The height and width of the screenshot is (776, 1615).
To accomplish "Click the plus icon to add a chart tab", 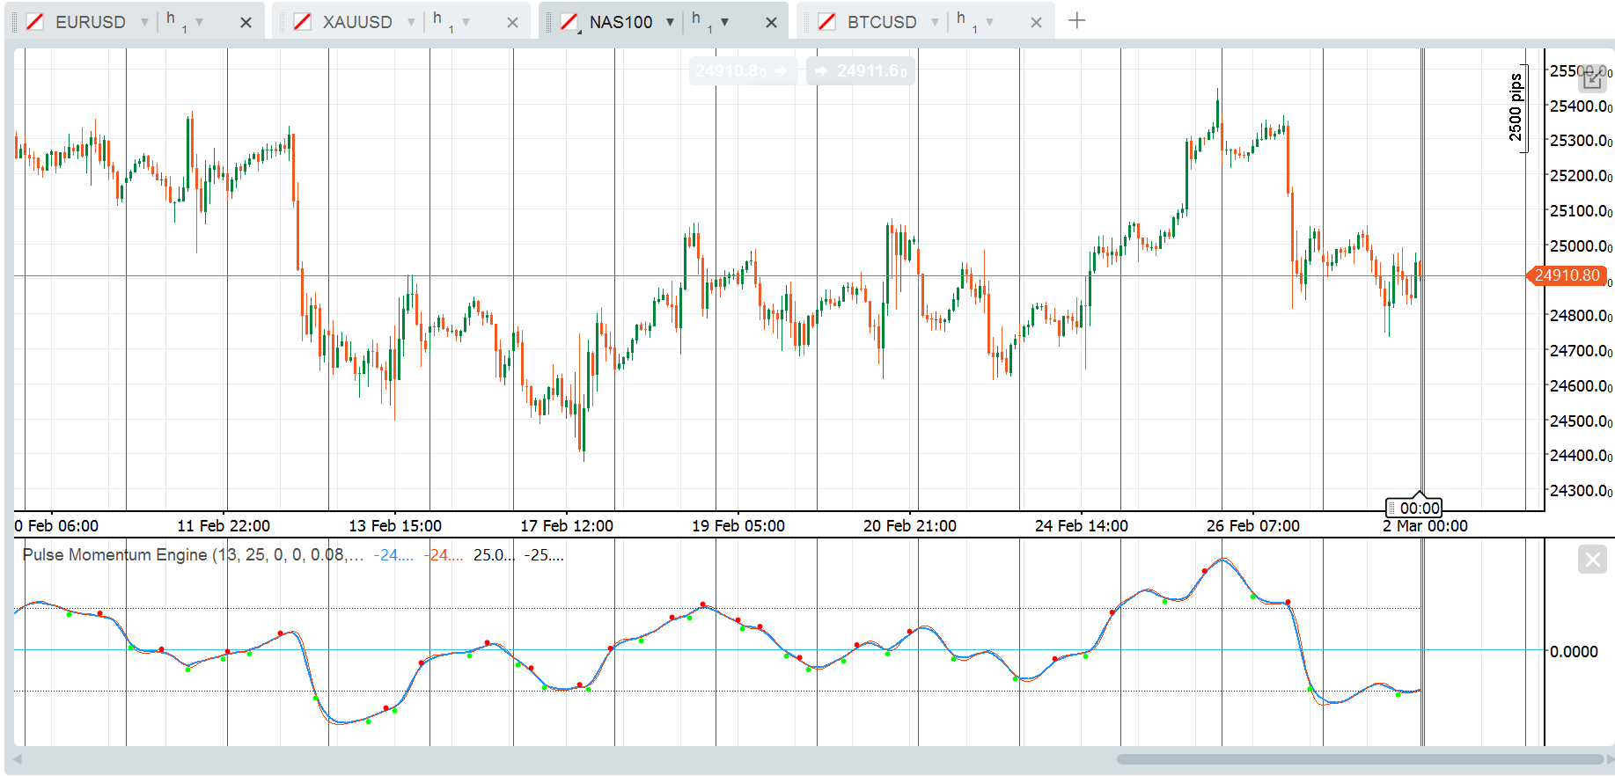I will [x=1076, y=20].
